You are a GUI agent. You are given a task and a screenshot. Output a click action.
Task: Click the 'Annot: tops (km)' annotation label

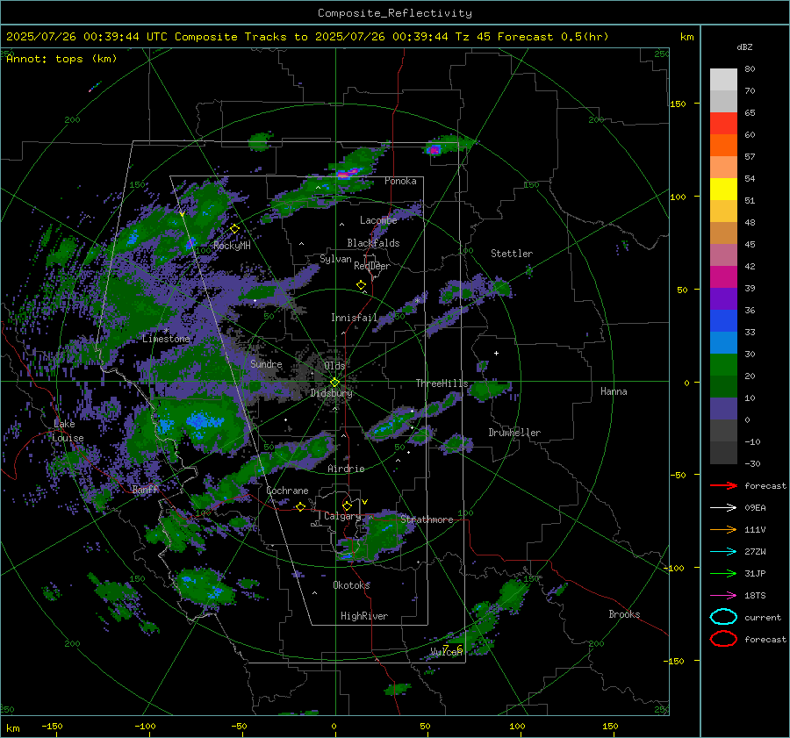coord(61,59)
